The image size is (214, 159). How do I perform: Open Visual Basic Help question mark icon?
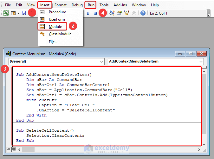(x=143, y=13)
